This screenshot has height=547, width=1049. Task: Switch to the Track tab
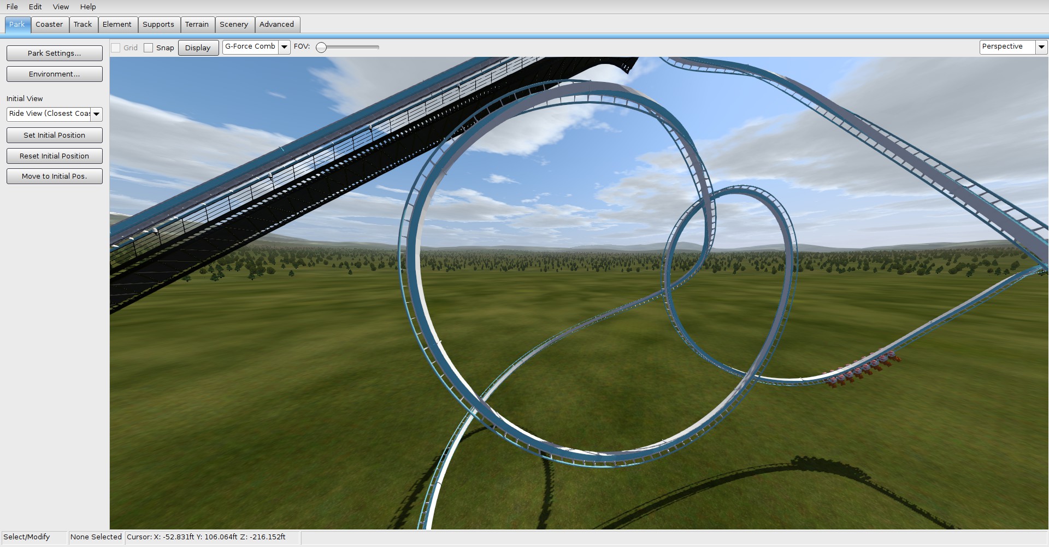pyautogui.click(x=82, y=24)
